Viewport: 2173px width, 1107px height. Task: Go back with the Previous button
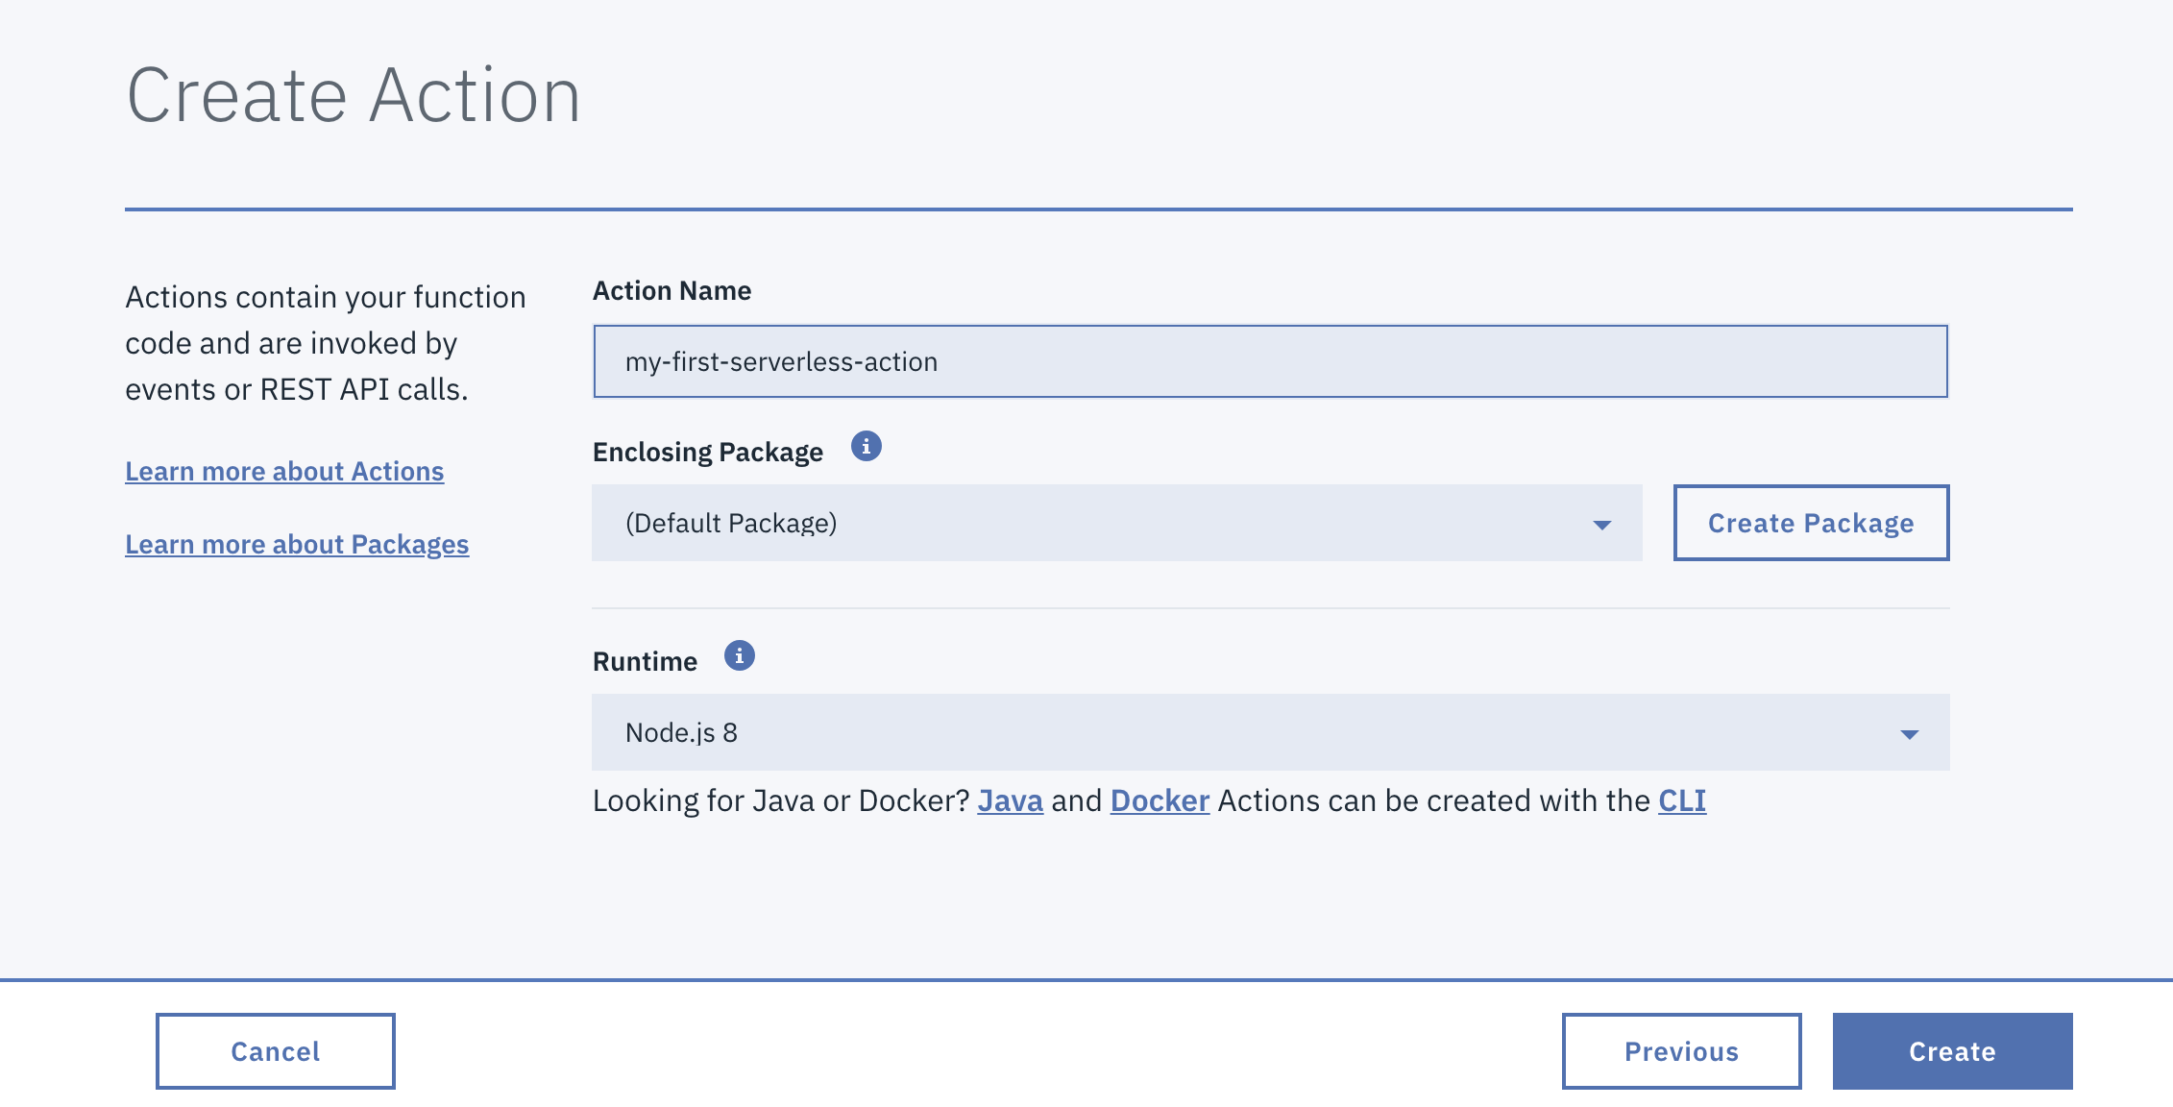[1681, 1051]
